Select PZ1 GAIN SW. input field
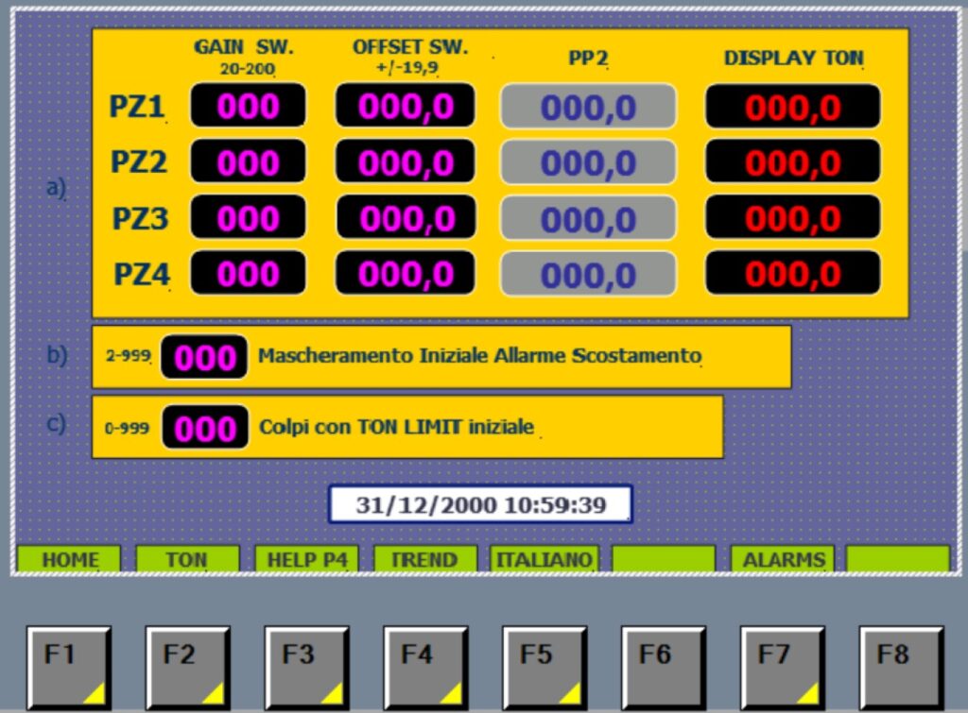 [x=249, y=106]
